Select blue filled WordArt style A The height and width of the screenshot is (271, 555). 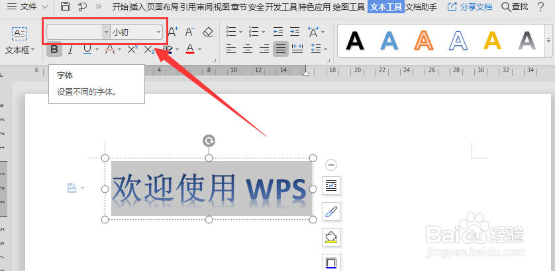coord(389,40)
